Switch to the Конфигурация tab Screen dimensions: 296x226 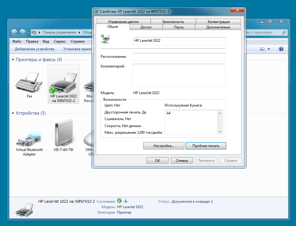pyautogui.click(x=219, y=21)
